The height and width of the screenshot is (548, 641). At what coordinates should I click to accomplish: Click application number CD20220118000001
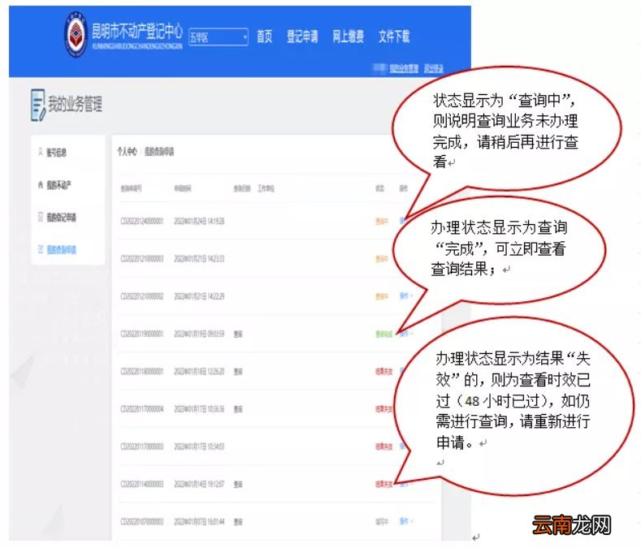click(x=142, y=372)
